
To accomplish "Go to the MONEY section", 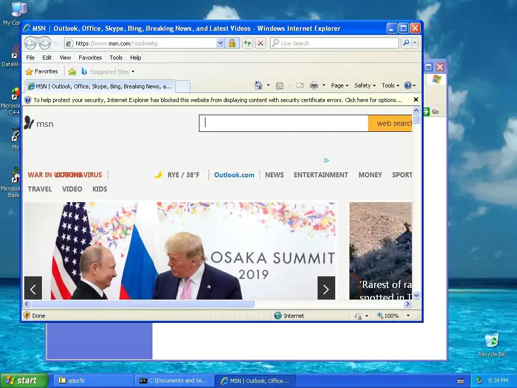I will pyautogui.click(x=370, y=175).
